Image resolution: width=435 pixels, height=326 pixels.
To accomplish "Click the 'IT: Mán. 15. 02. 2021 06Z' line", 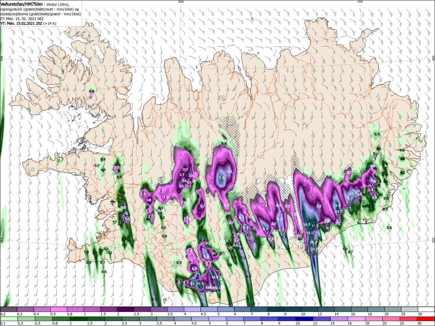I will pyautogui.click(x=22, y=19).
